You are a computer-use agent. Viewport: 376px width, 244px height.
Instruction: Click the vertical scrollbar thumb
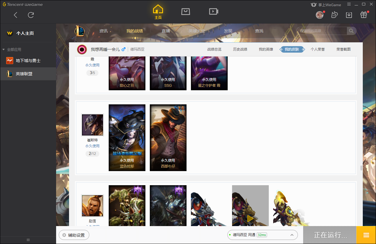(x=361, y=168)
